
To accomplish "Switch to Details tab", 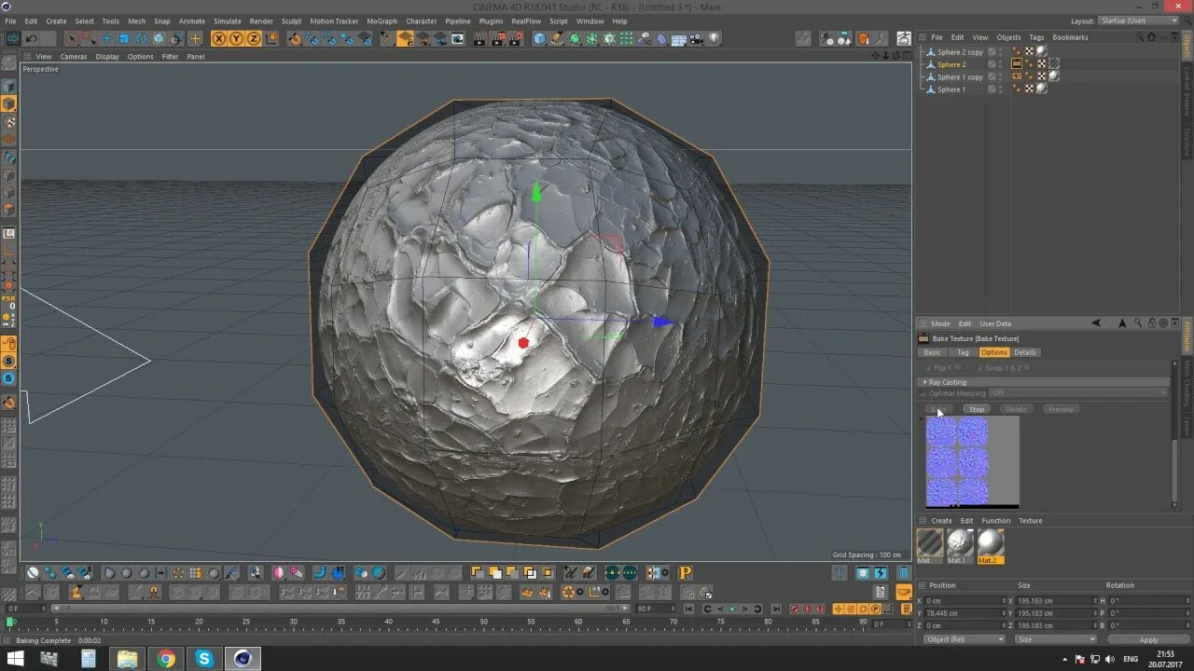I will pyautogui.click(x=1025, y=352).
